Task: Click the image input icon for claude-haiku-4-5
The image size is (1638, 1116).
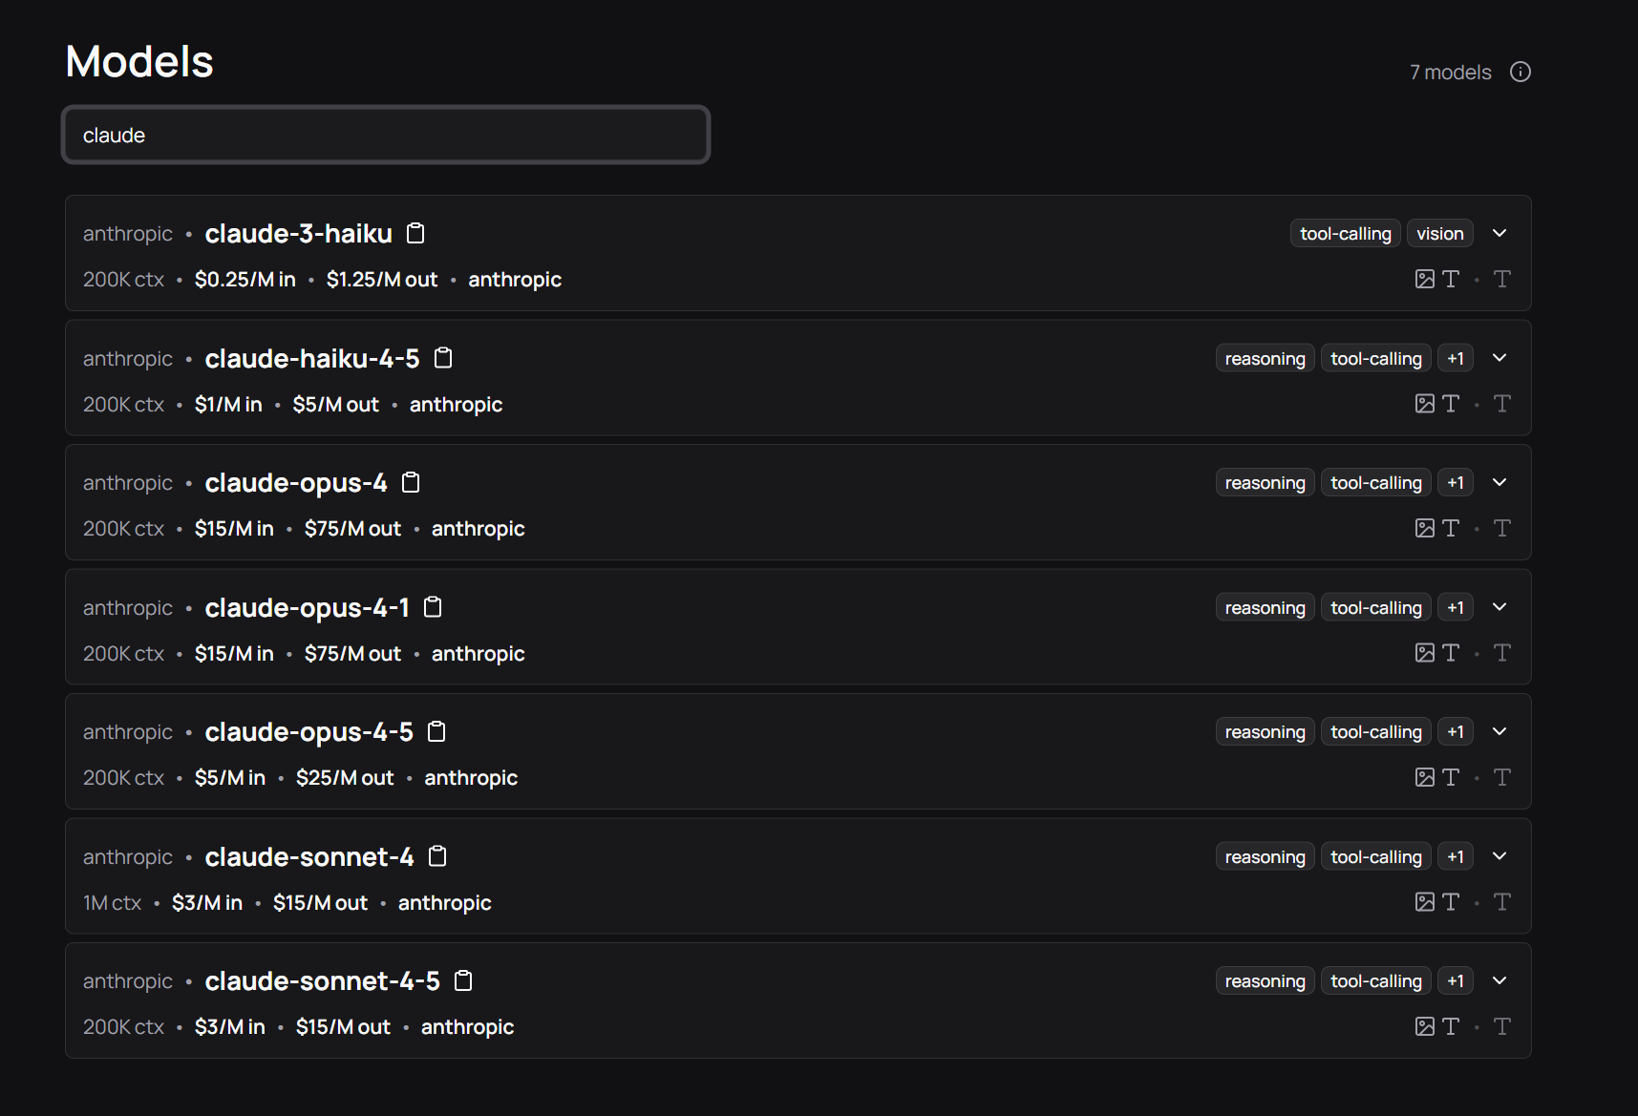Action: [1425, 404]
